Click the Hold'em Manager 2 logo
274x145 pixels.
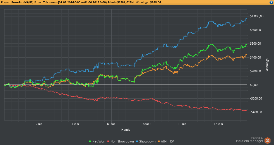pyautogui.click(x=267, y=141)
